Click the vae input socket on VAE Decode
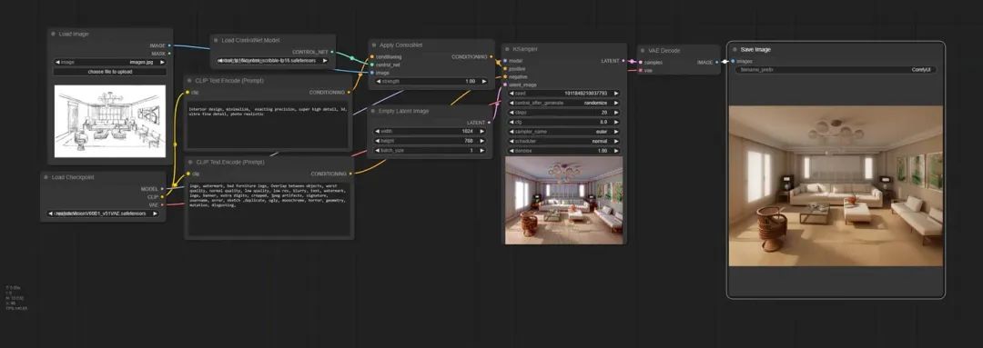The width and height of the screenshot is (983, 348). (640, 70)
